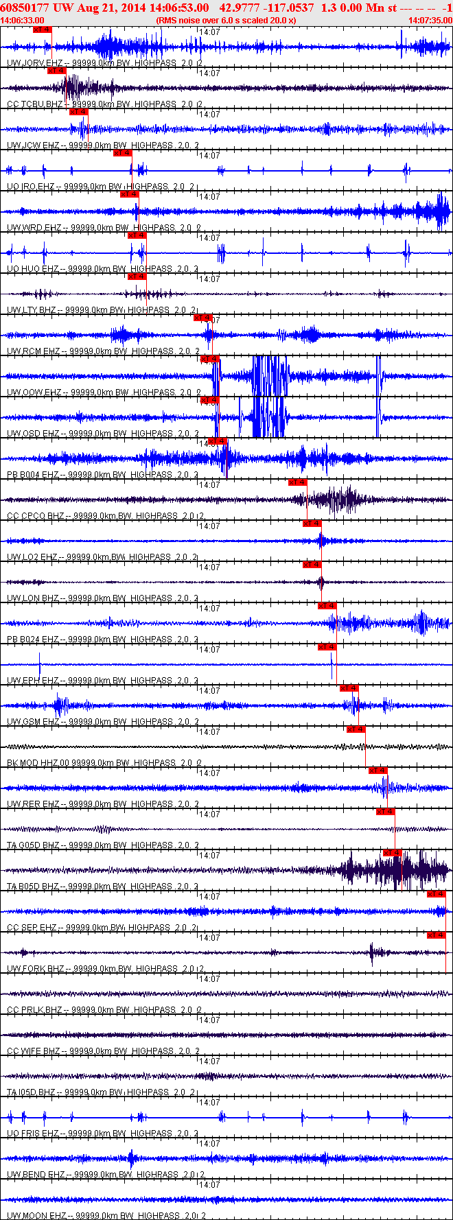Screen dimensions: 453x1220
Task: Click the UW.WRD.EHZ station label
Action: tap(34, 228)
